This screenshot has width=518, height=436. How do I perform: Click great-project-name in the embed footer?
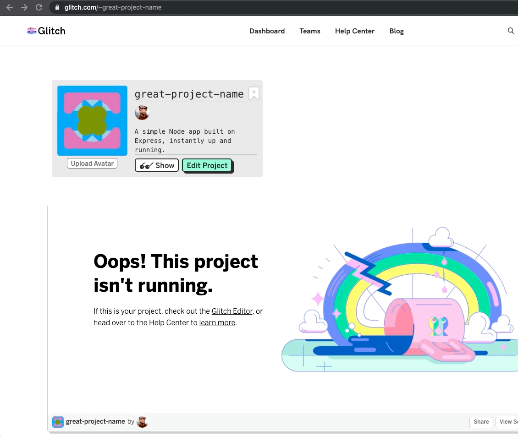pos(95,421)
